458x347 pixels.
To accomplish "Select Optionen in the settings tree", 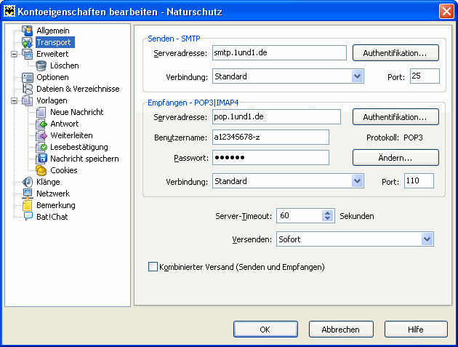I will tap(52, 77).
